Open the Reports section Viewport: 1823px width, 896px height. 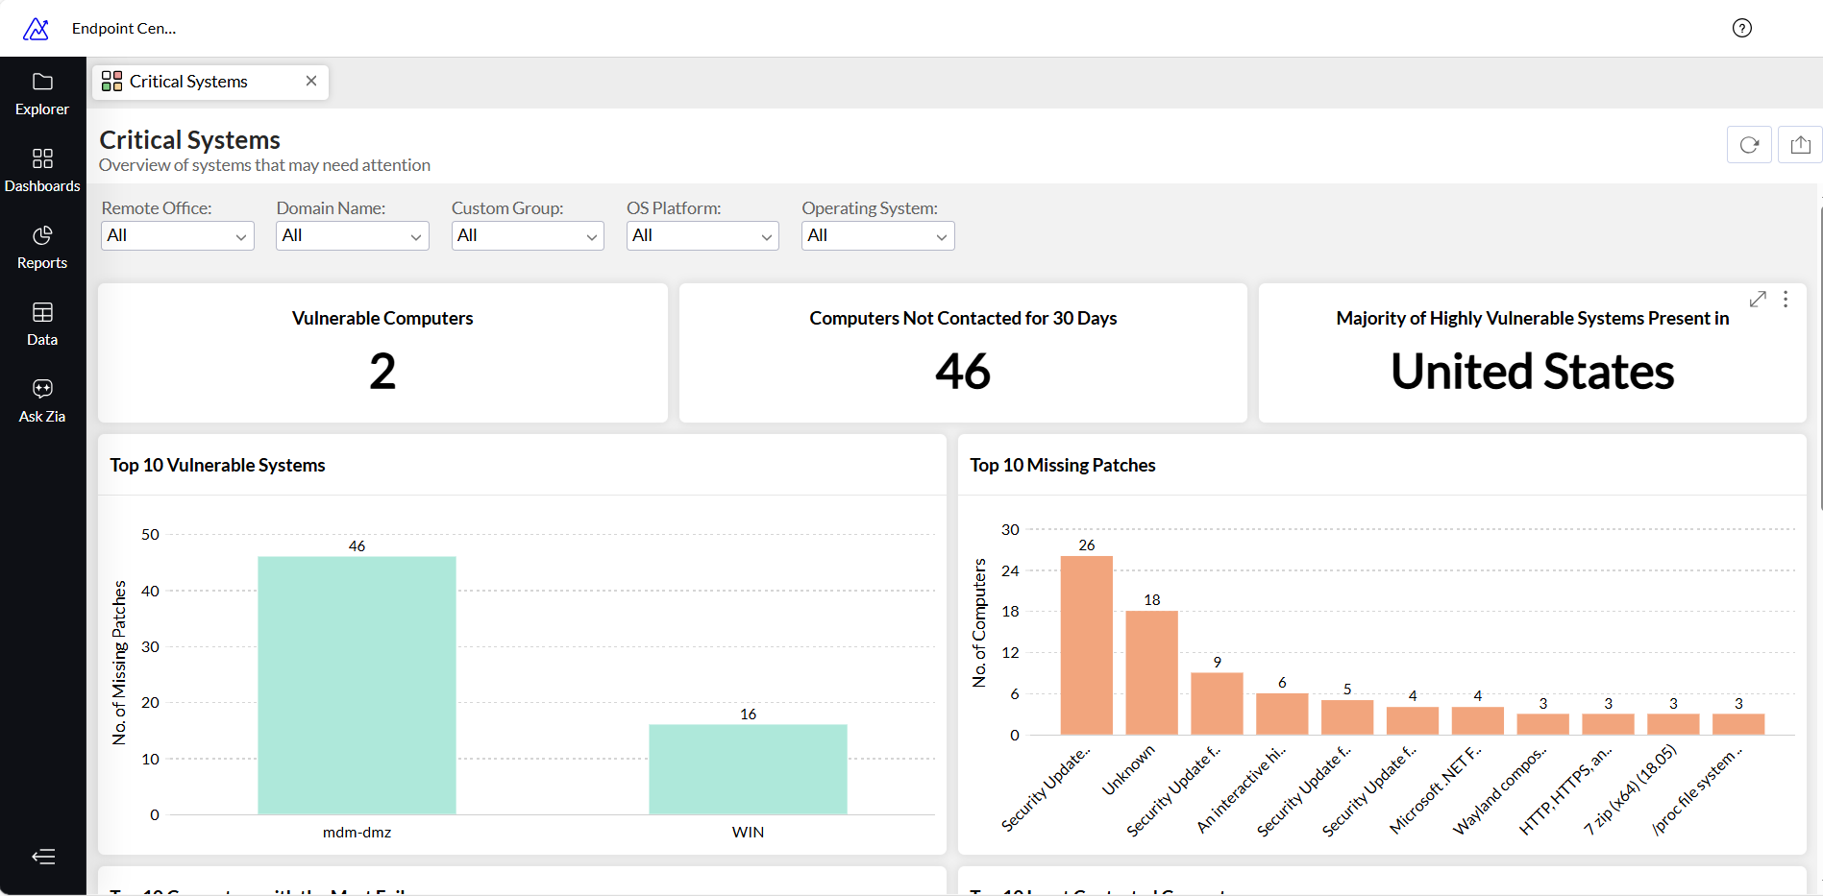pyautogui.click(x=42, y=248)
